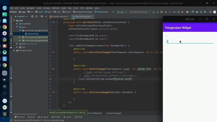Click the red Stop app button

click(x=182, y=12)
